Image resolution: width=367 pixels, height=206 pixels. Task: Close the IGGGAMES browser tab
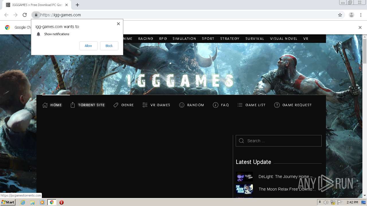tap(67, 5)
